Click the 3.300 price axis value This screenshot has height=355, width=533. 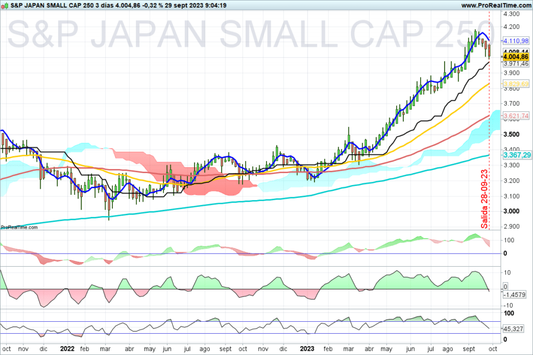click(x=511, y=165)
